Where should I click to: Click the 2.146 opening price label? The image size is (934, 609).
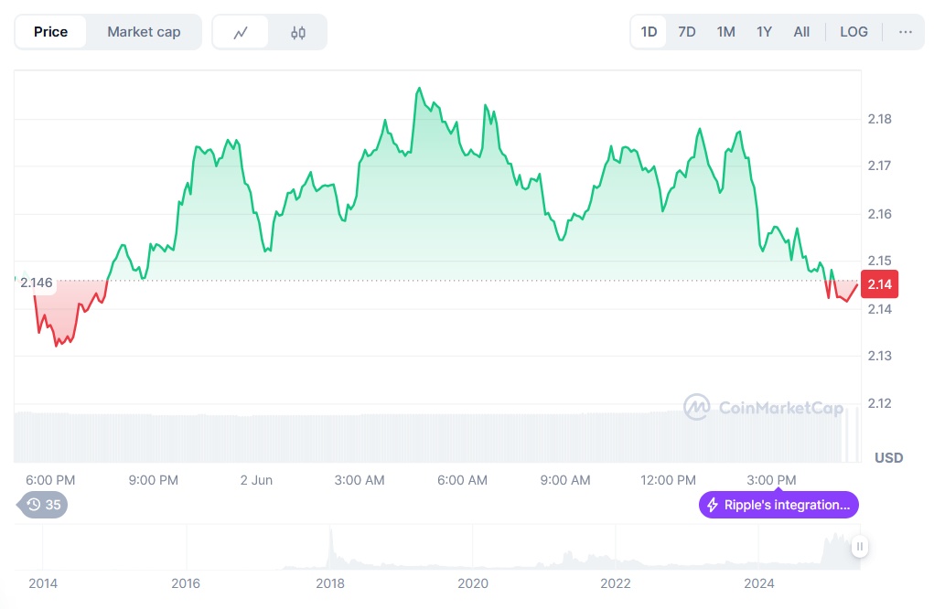click(x=37, y=283)
